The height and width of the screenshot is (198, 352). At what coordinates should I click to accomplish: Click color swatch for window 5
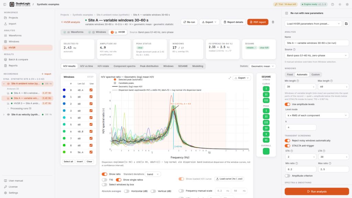coord(64,124)
